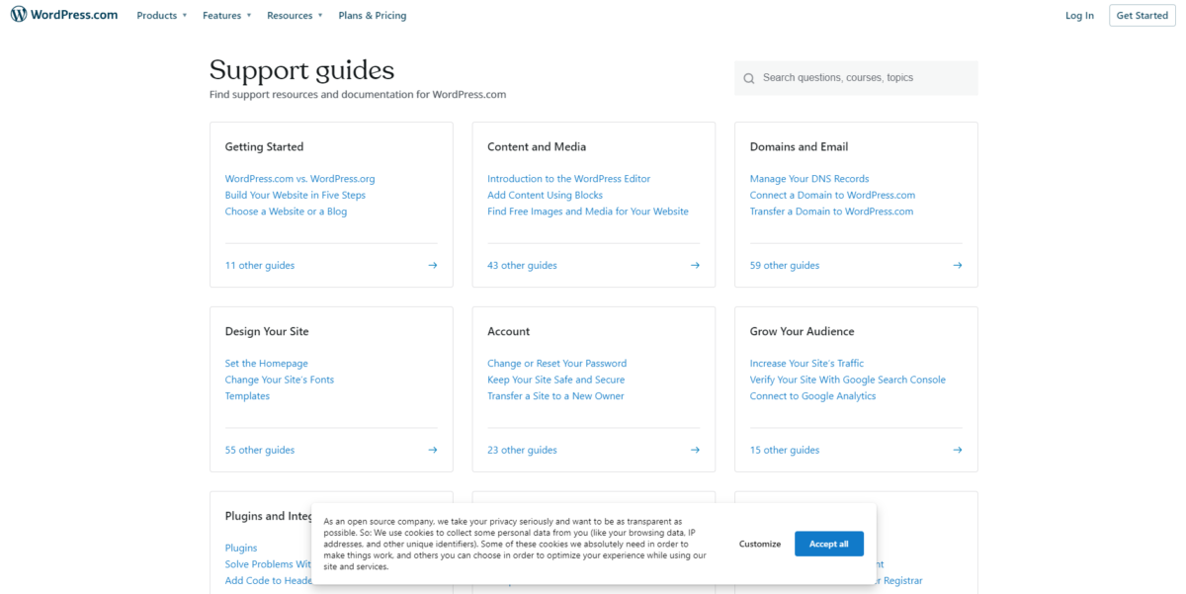Viewport: 1186px width, 594px height.
Task: Focus the support search field
Action: pyautogui.click(x=856, y=78)
